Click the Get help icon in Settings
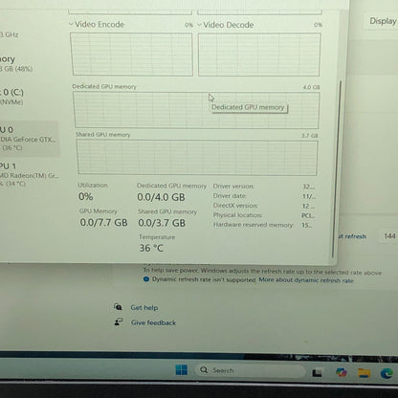The width and height of the screenshot is (398, 398). 118,307
